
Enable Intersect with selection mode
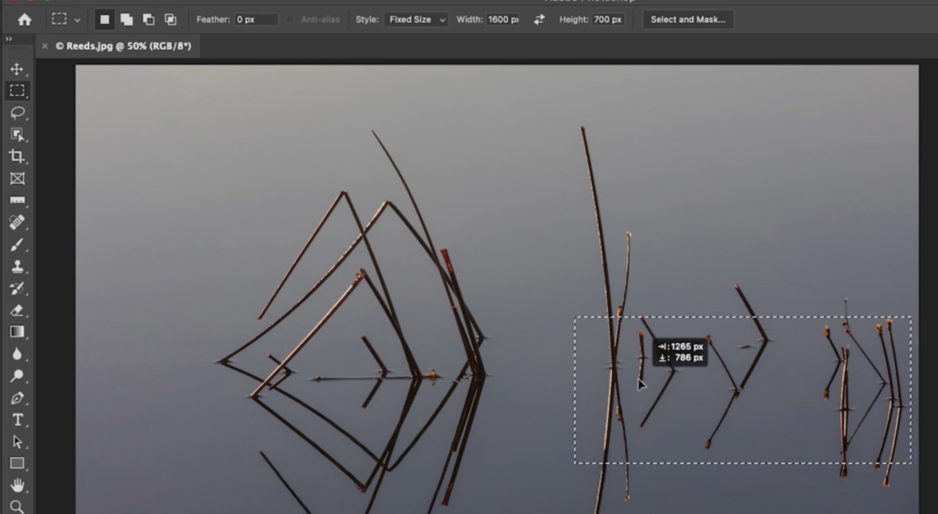coord(170,19)
